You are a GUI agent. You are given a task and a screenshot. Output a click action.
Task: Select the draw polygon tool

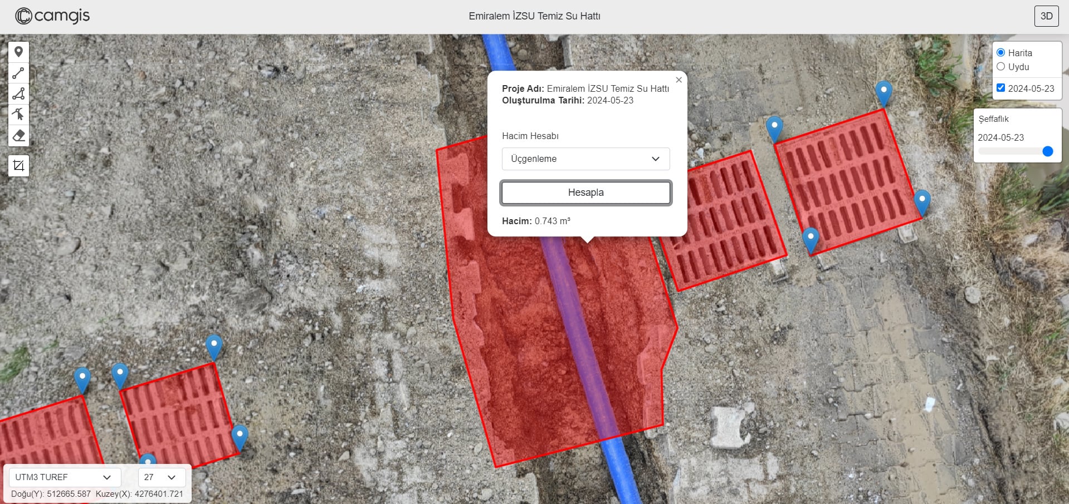(18, 93)
